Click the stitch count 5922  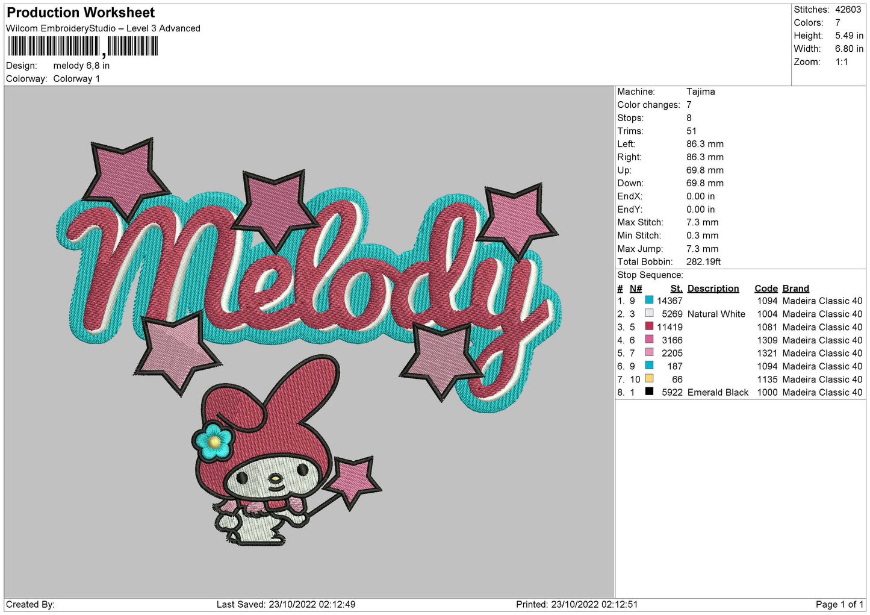pos(672,392)
